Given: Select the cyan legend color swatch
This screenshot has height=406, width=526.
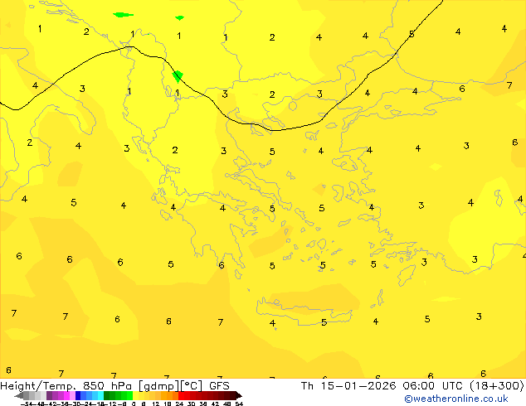Looking at the screenshot, I should pos(100,395).
